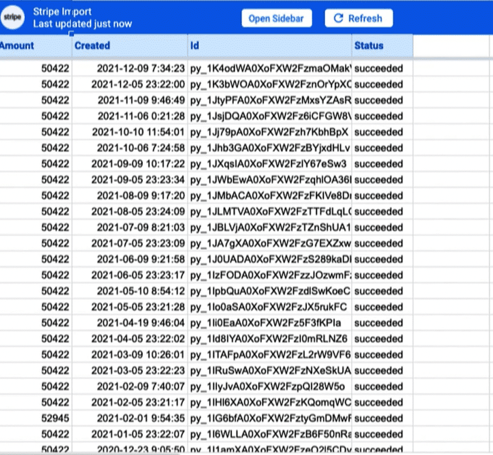This screenshot has height=455, width=493.
Task: Select Id cell starting py_1IpbQuA0XoFXW2Fzdl
Action: click(x=269, y=290)
